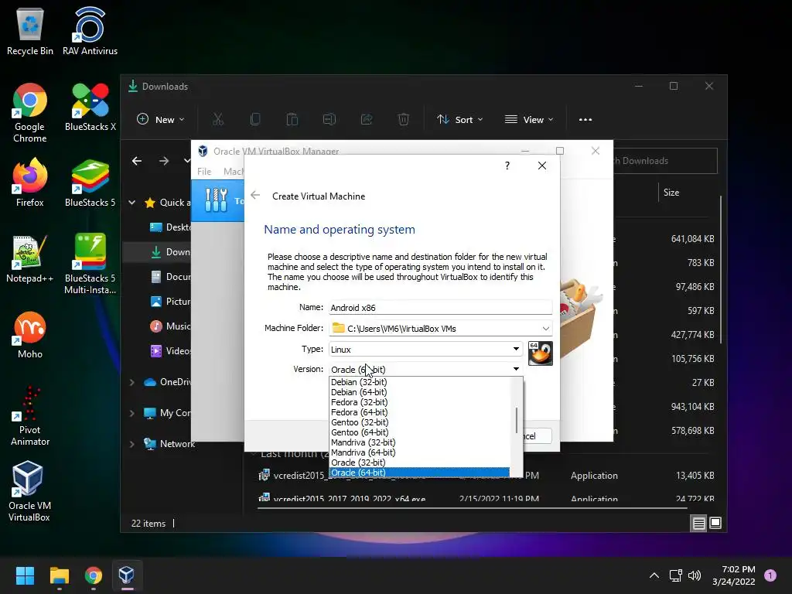The image size is (792, 594).
Task: Click the Paste icon in Downloads toolbar
Action: click(292, 120)
